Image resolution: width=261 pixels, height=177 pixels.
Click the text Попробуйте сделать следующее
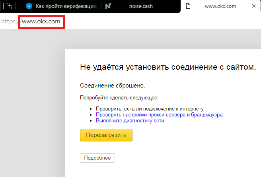(x=119, y=98)
